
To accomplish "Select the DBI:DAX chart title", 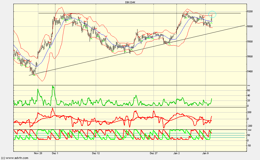I will point(130,2).
